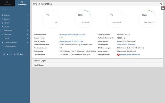Open Running processes 118 link

[61, 48]
